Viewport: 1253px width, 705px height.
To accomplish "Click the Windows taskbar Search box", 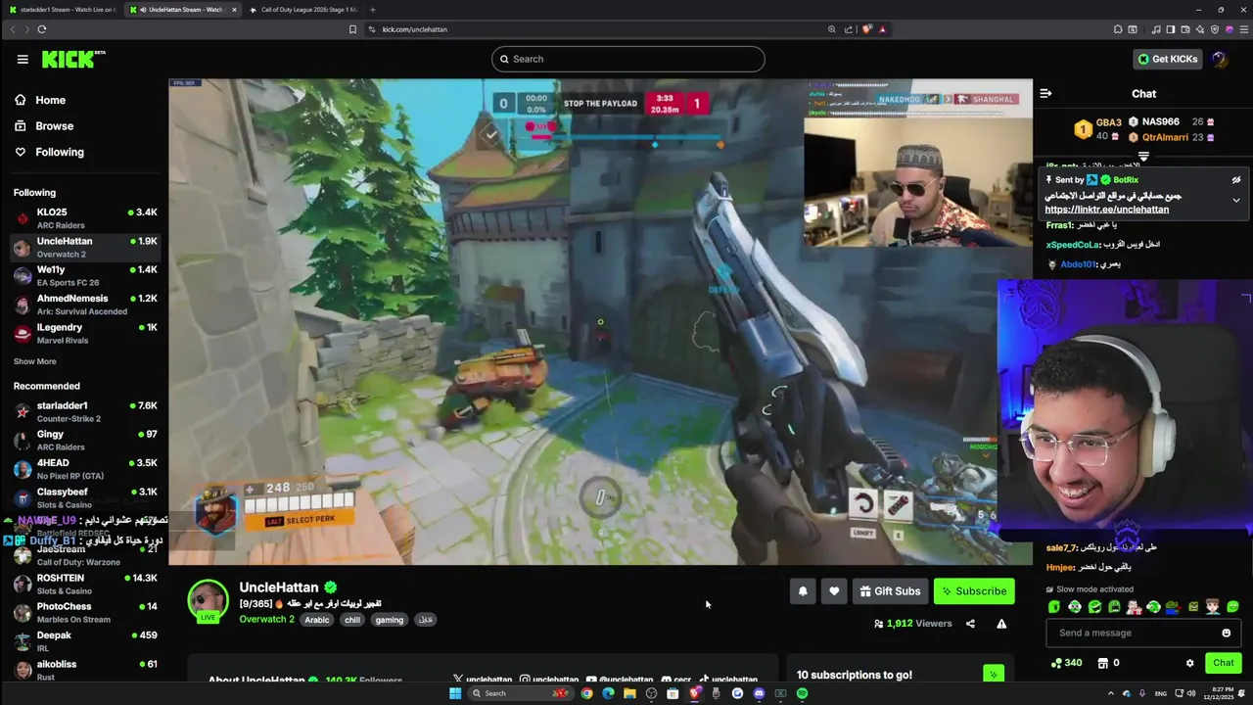I will click(519, 693).
